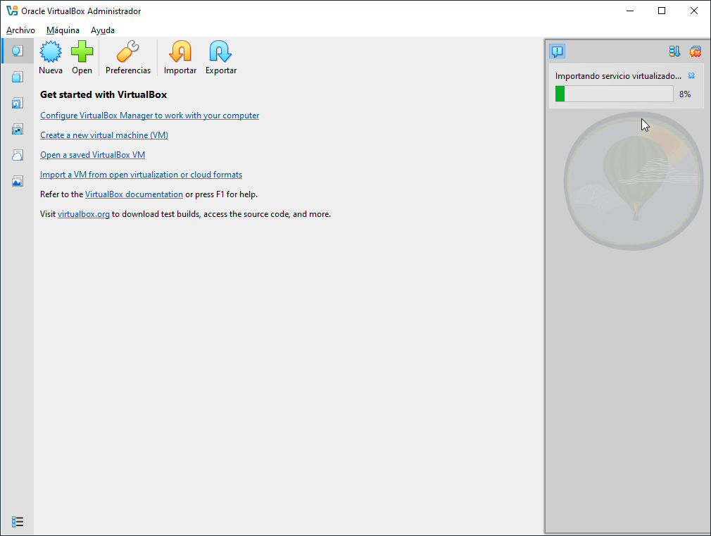Open the VirtualBox documentation link
Viewport: 711px width, 536px height.
tap(134, 194)
